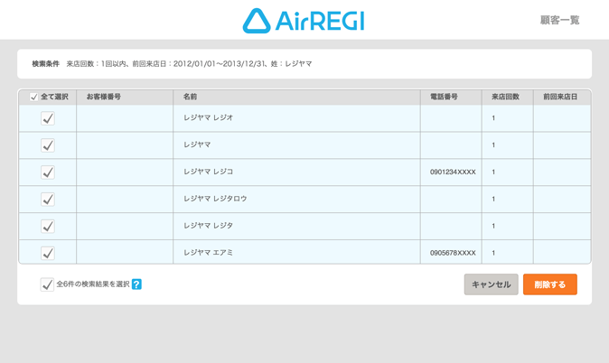
Task: Click the 来店回数 column header
Action: tap(506, 97)
